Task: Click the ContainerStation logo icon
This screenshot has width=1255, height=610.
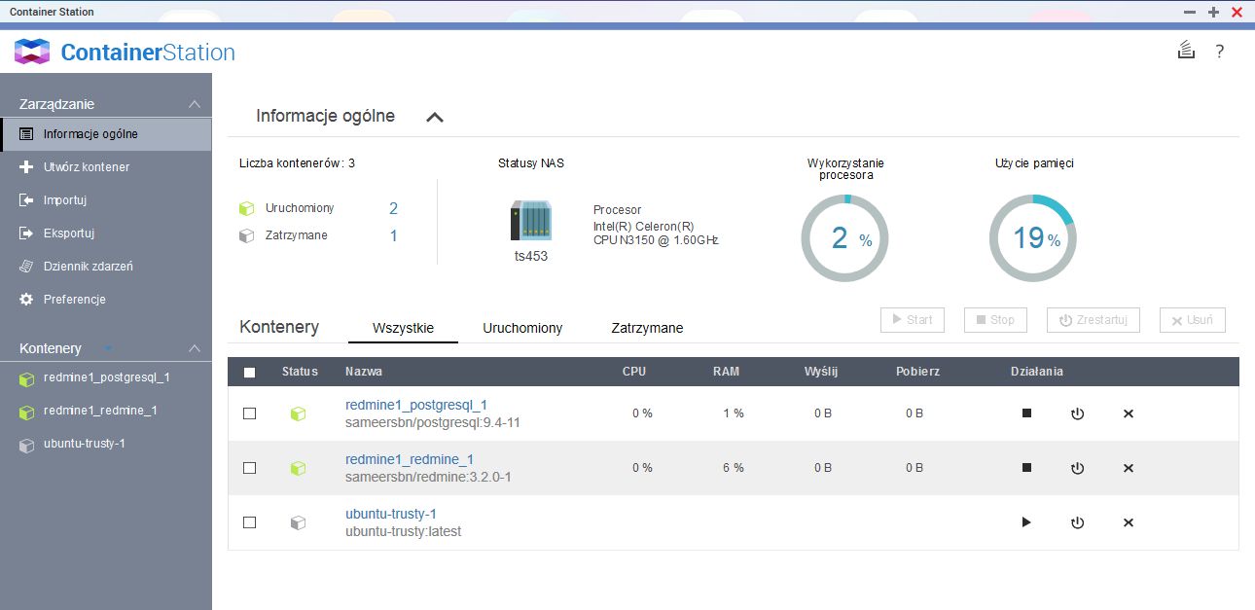Action: 32,52
